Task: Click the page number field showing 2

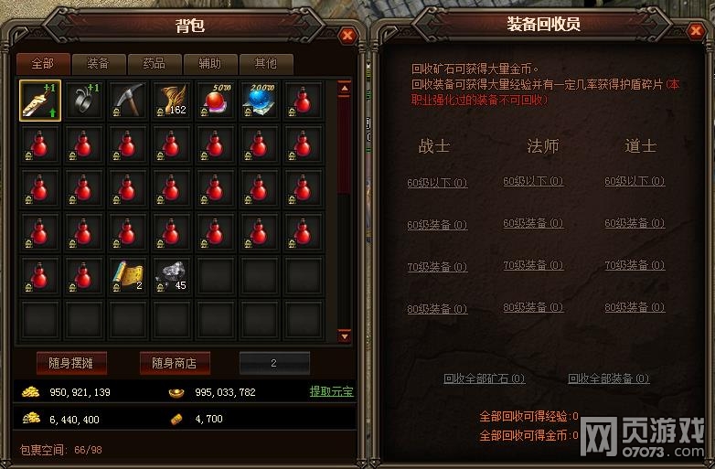Action: pyautogui.click(x=274, y=363)
